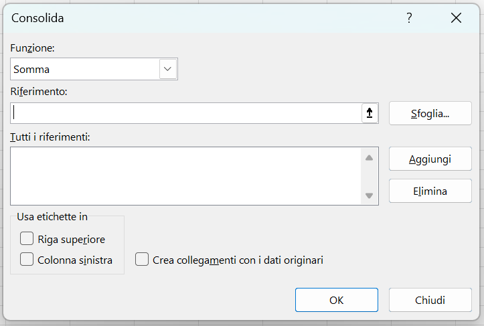Viewport: 484px width, 326px height.
Task: Click inside the Tutti i riferimenti list box
Action: [185, 176]
